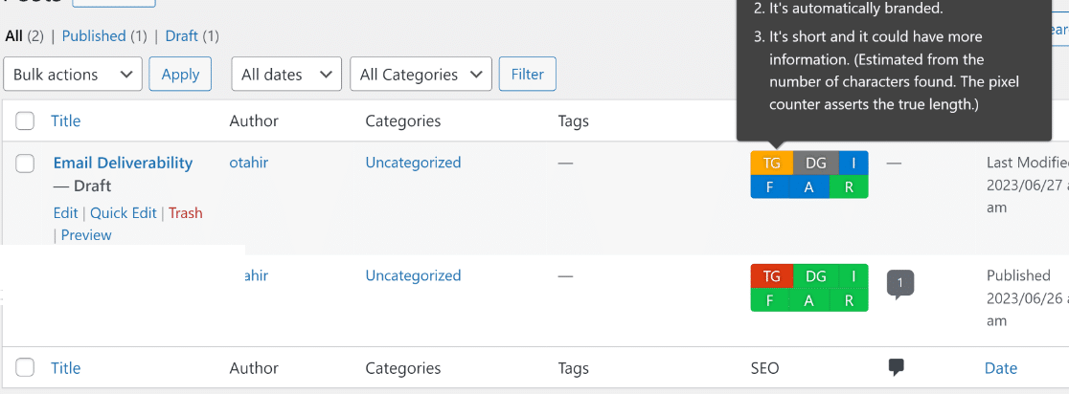Click Uncategorized in the published post row
Screen dimensions: 1069x394
coord(413,274)
